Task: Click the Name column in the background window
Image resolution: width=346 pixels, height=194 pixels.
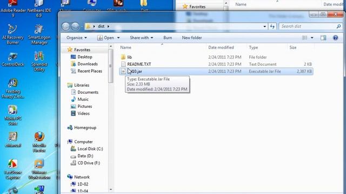Action: tap(241, 4)
